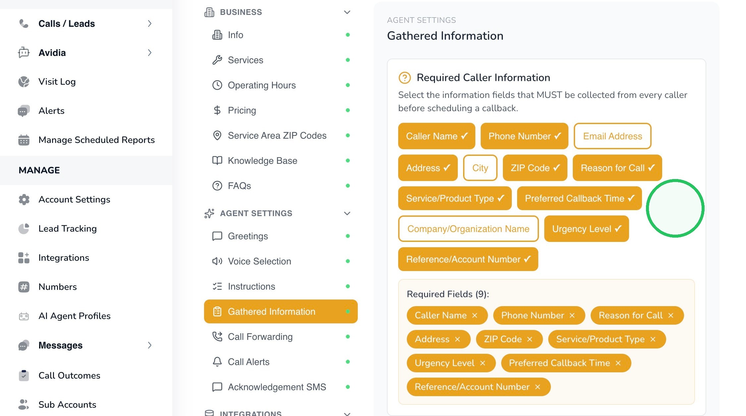The image size is (746, 416).
Task: Click the Account Settings gear icon
Action: pyautogui.click(x=24, y=200)
